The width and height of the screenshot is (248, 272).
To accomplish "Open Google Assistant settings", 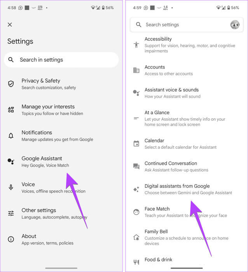I will pyautogui.click(x=61, y=162).
